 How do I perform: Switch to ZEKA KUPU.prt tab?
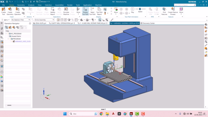pyautogui.click(x=40, y=23)
